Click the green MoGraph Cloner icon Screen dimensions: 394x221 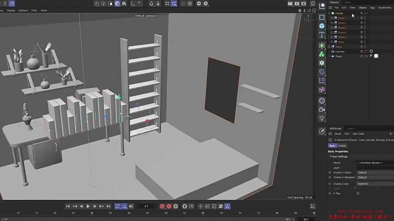click(322, 54)
